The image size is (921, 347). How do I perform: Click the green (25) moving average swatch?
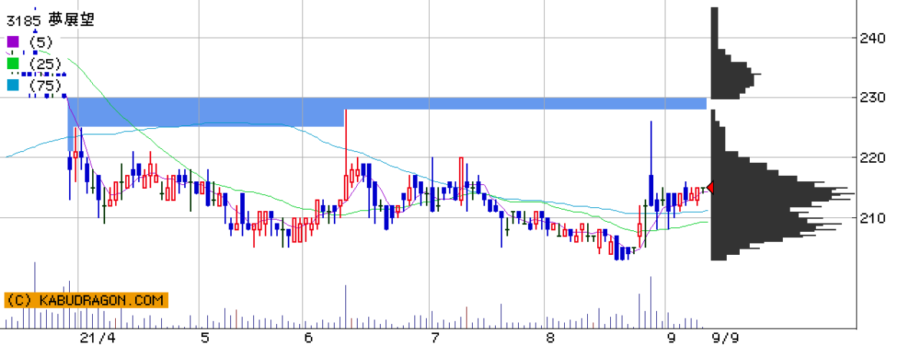pyautogui.click(x=12, y=63)
